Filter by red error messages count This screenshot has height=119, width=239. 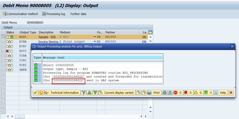188,93
